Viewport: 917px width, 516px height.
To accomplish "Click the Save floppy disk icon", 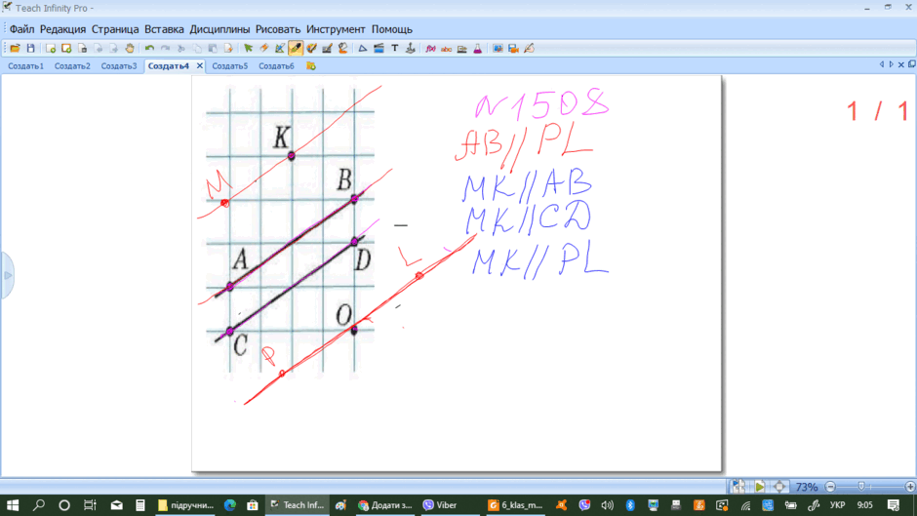I will 30,49.
